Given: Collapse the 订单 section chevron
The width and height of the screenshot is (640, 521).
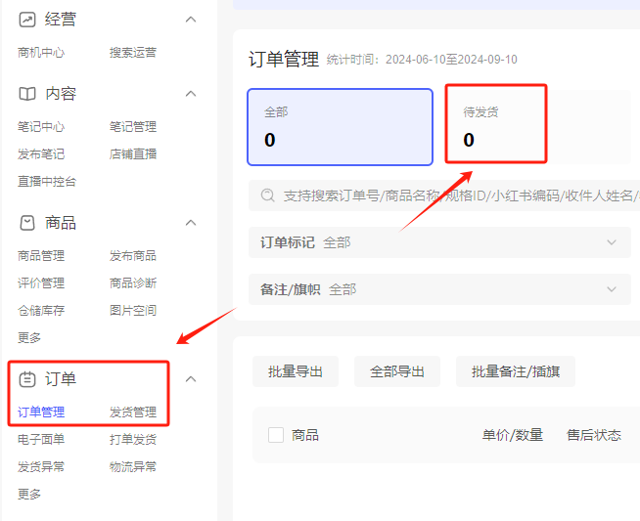Looking at the screenshot, I should (x=191, y=379).
